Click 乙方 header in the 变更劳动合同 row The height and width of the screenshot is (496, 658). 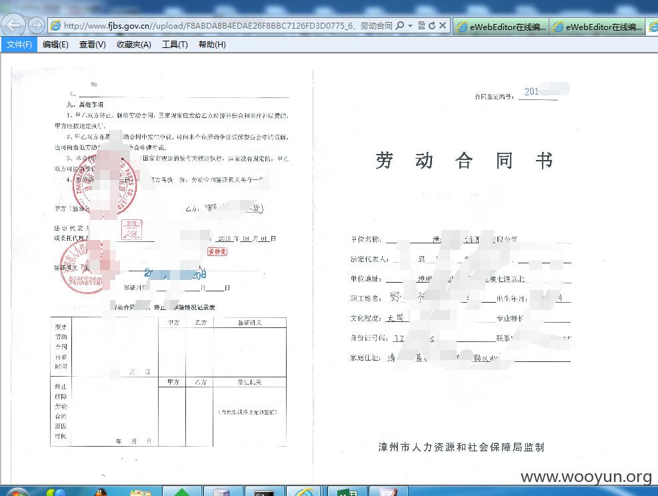(x=201, y=322)
